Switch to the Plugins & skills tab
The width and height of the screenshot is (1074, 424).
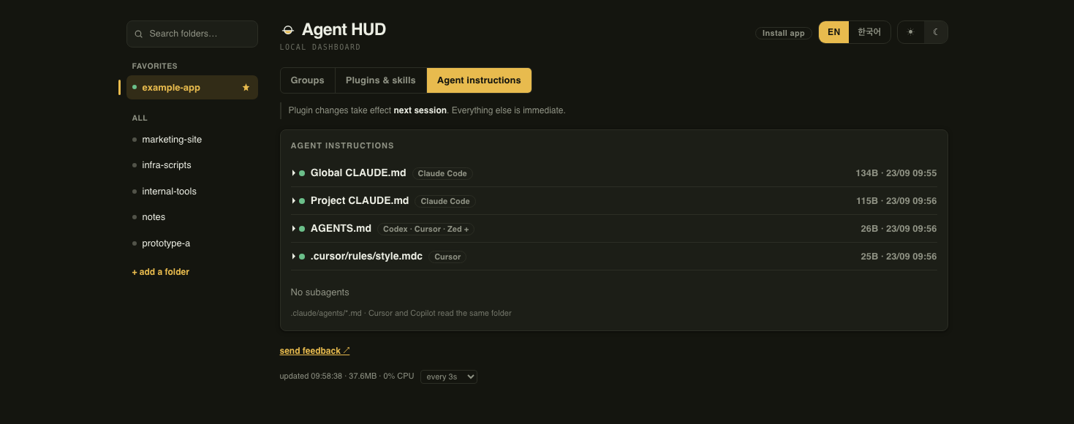click(381, 80)
